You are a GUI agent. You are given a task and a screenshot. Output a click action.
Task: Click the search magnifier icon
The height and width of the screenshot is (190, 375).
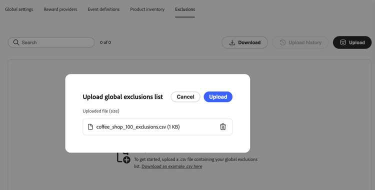pos(16,42)
